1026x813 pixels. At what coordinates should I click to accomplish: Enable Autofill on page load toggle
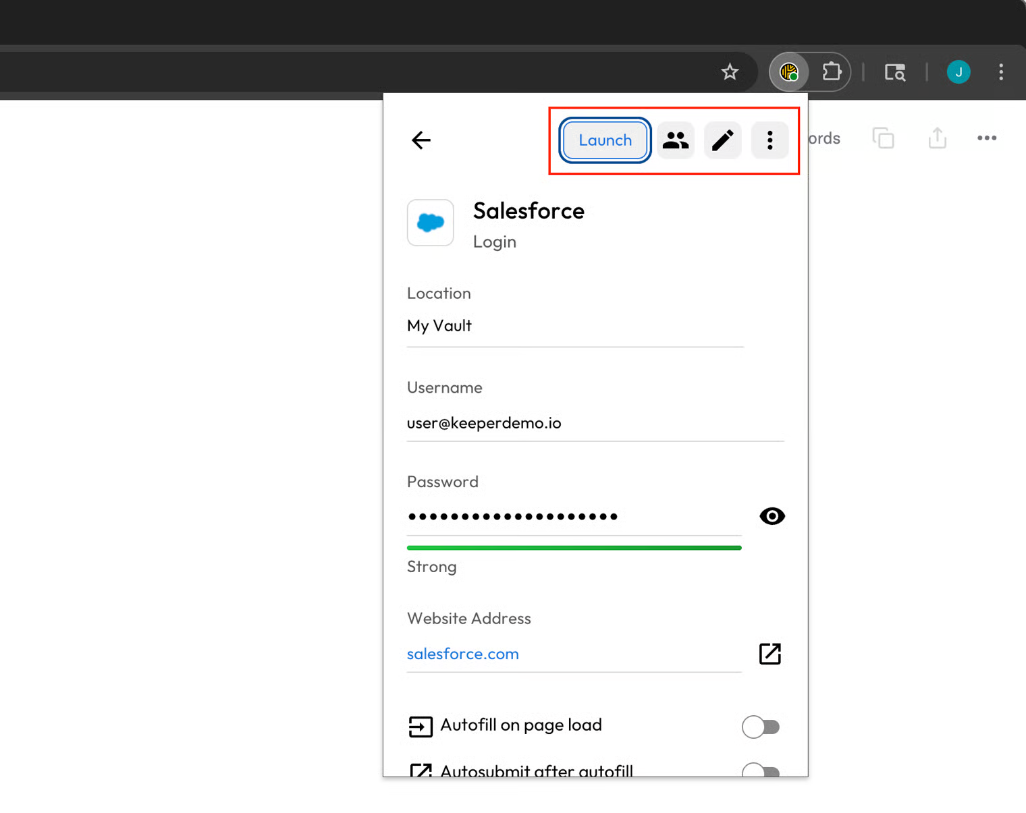point(761,727)
